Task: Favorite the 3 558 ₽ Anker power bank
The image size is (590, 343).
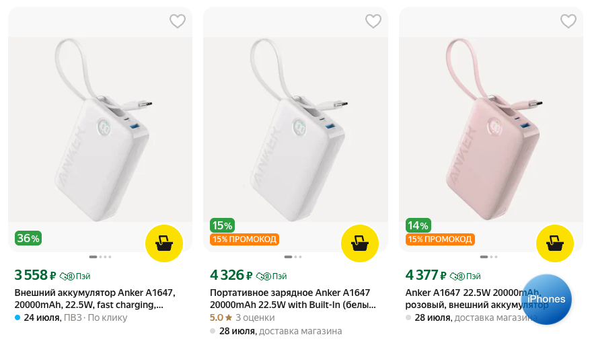Action: coord(178,22)
